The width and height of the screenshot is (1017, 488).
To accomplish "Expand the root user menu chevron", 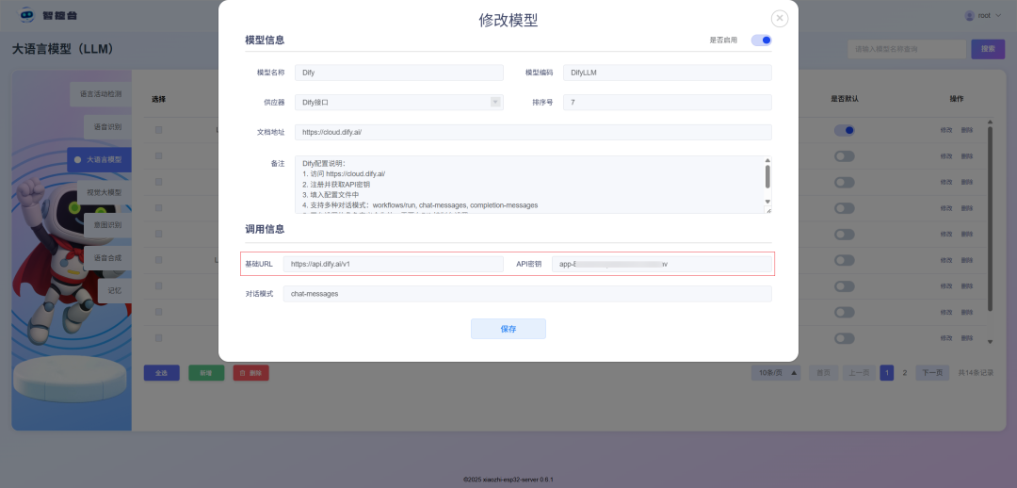I will tap(998, 16).
